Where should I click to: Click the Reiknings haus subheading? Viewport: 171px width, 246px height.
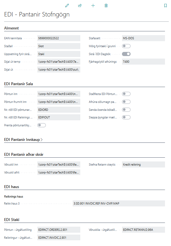point(14,197)
